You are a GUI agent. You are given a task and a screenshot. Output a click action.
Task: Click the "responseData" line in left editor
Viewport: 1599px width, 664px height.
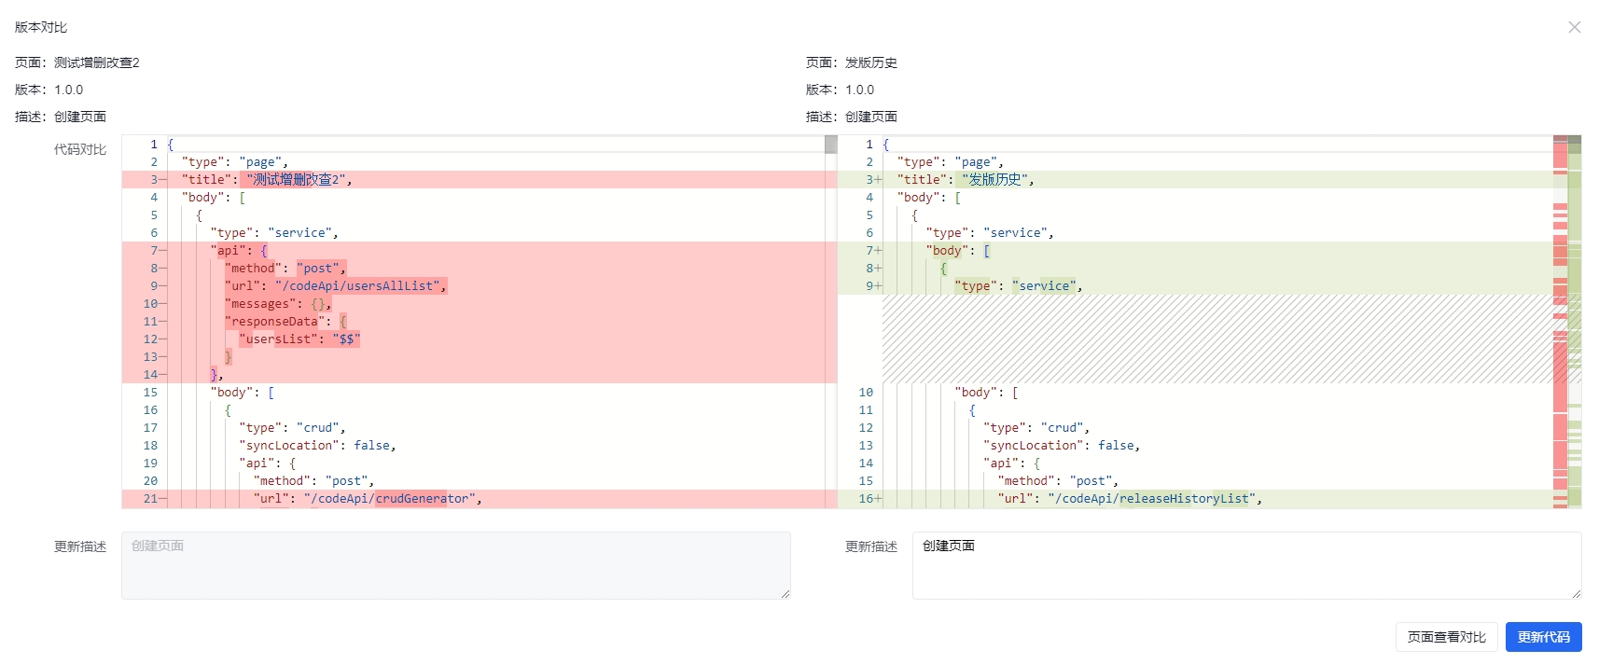point(479,322)
